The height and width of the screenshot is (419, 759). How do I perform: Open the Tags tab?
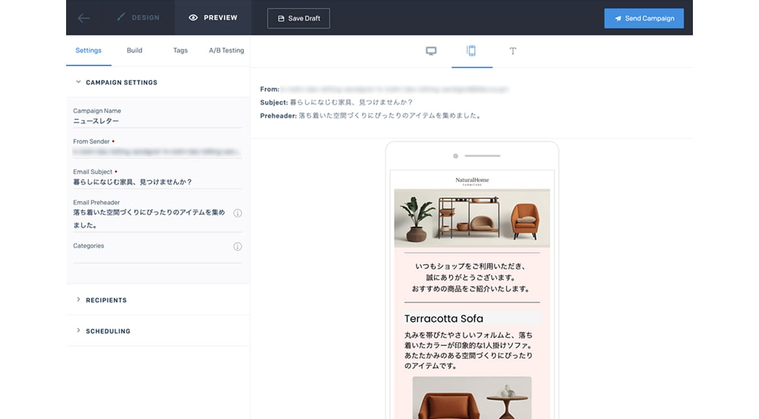181,50
